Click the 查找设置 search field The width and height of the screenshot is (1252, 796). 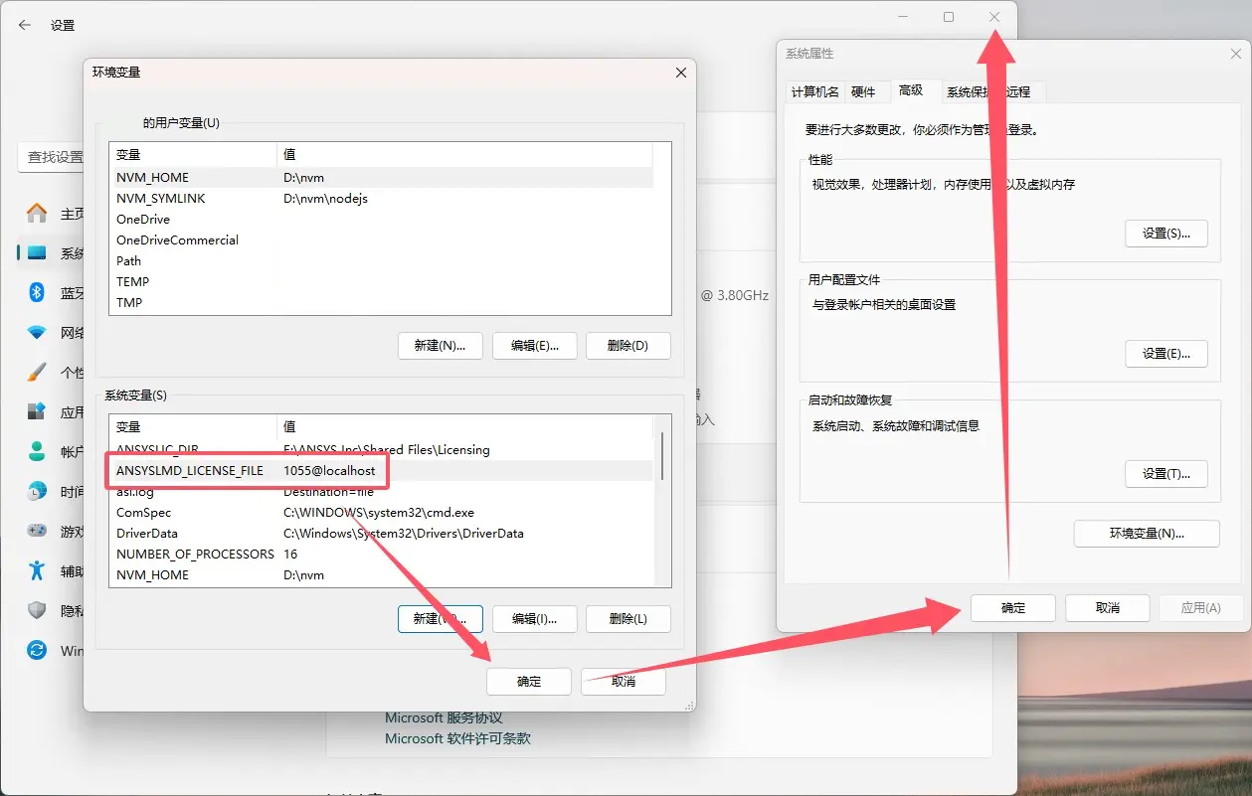point(52,157)
